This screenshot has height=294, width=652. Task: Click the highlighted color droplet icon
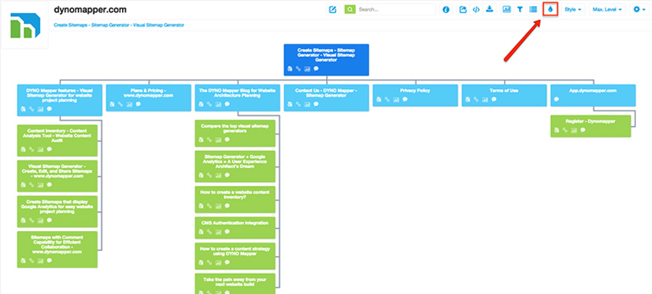pyautogui.click(x=551, y=9)
